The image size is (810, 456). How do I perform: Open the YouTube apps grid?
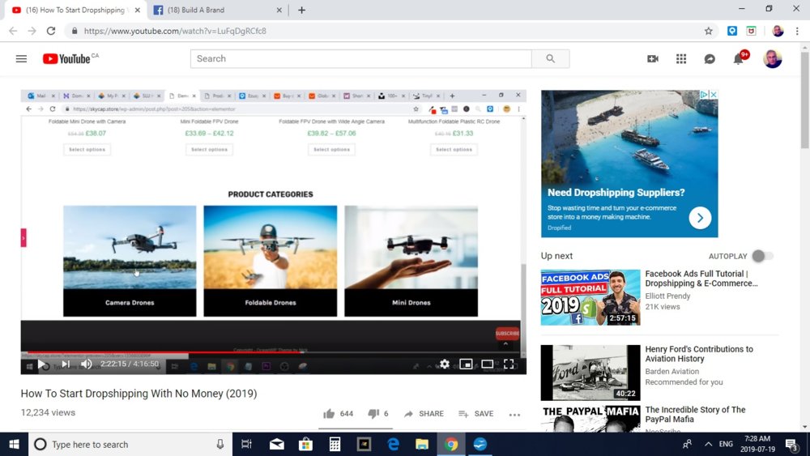[681, 59]
